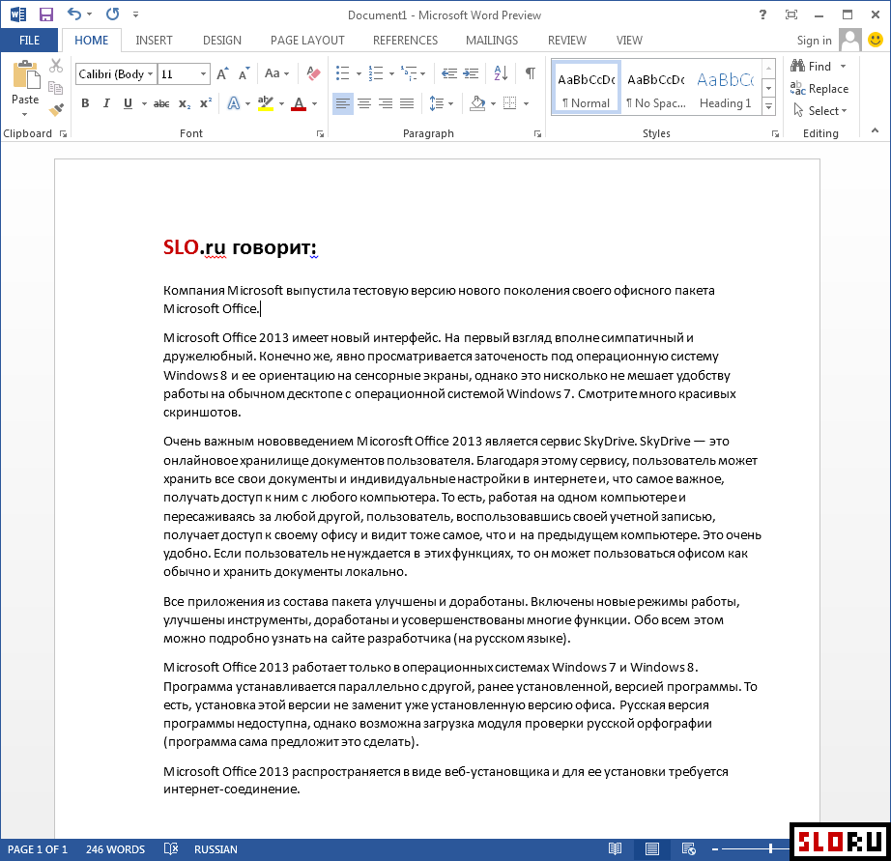The image size is (891, 861).
Task: Center the paragraph text
Action: [x=364, y=103]
